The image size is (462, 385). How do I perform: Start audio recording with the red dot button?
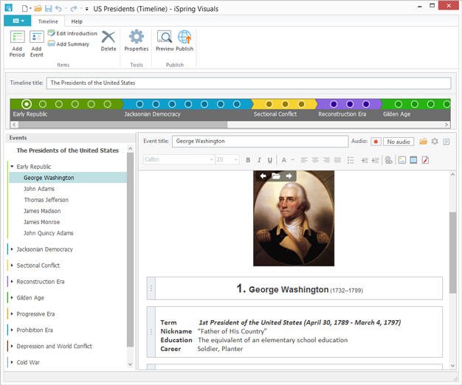tap(376, 142)
